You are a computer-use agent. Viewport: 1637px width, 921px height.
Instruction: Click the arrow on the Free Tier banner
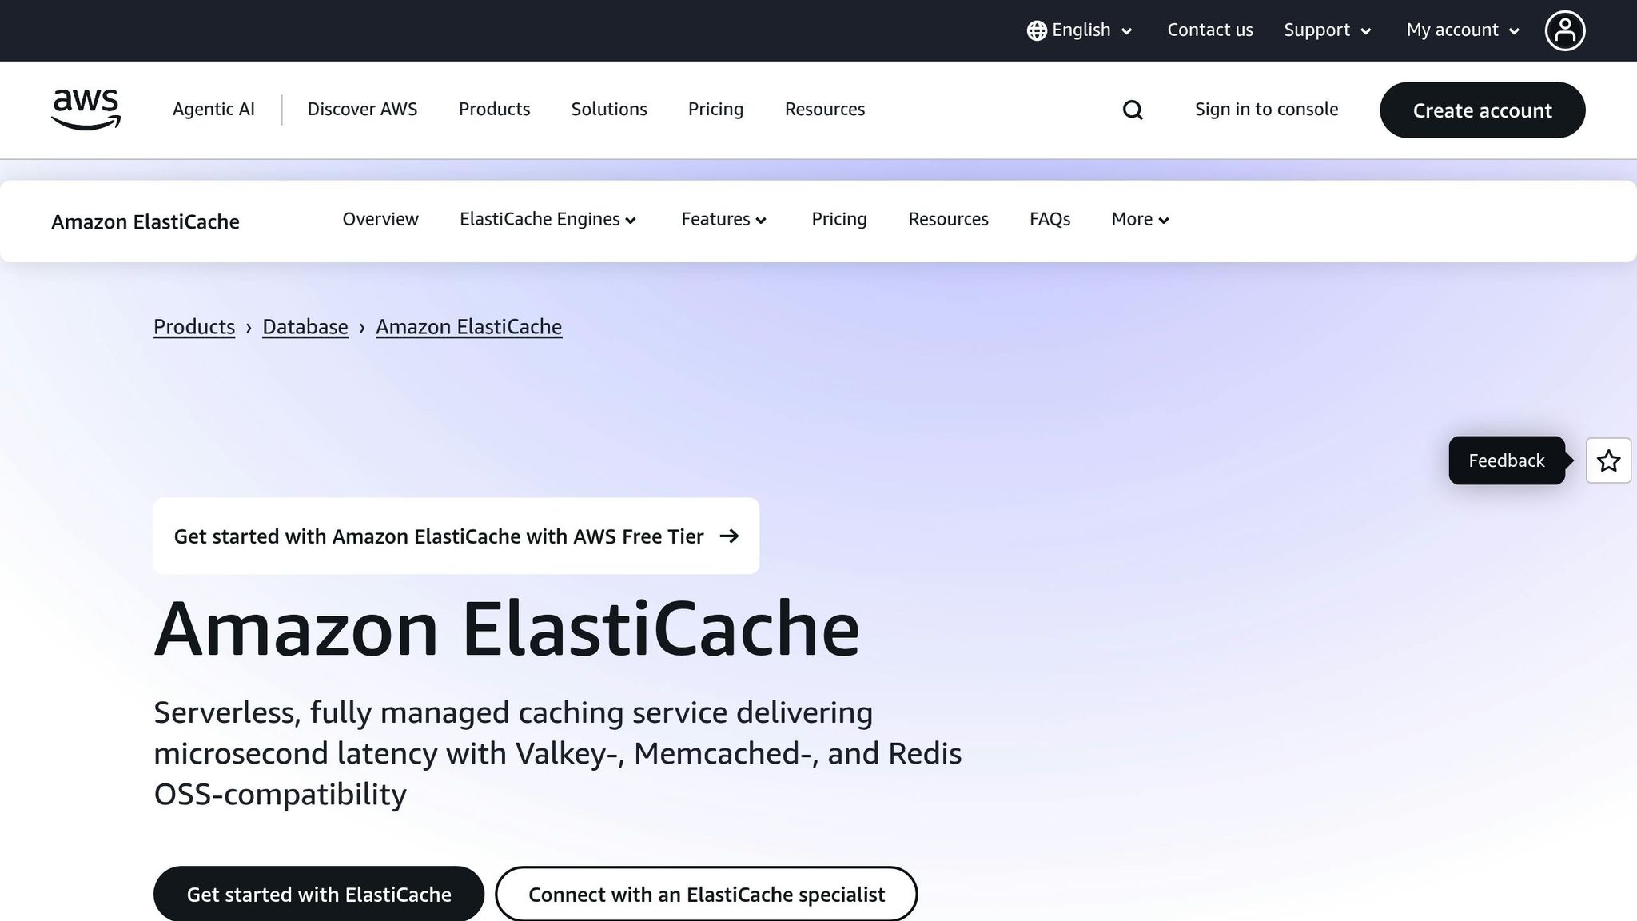click(729, 536)
